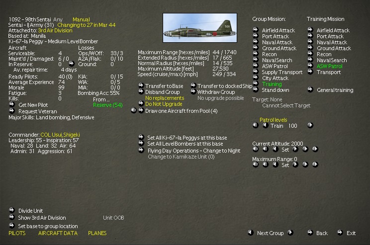Click No replacements yellow text
370x245 pixels.
point(165,98)
